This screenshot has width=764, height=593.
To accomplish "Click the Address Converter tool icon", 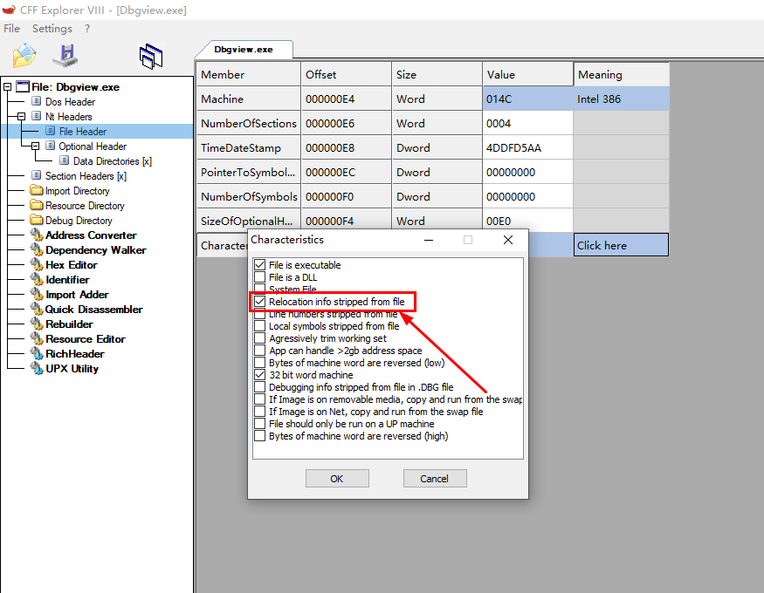I will (37, 235).
